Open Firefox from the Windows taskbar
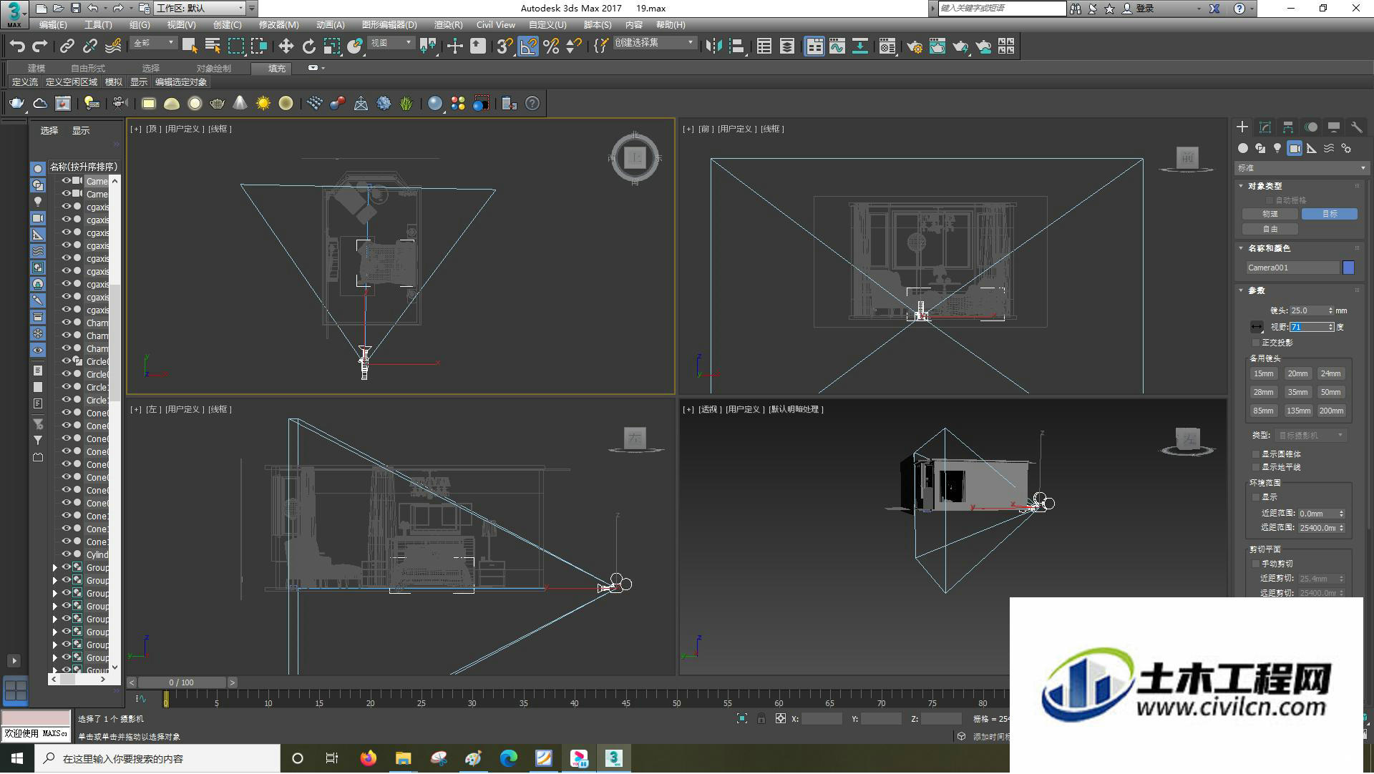 point(369,758)
